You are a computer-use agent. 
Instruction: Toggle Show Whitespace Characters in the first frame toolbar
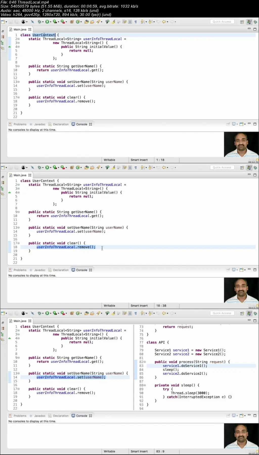click(x=136, y=22)
